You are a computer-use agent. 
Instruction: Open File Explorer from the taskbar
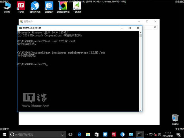click(88, 134)
